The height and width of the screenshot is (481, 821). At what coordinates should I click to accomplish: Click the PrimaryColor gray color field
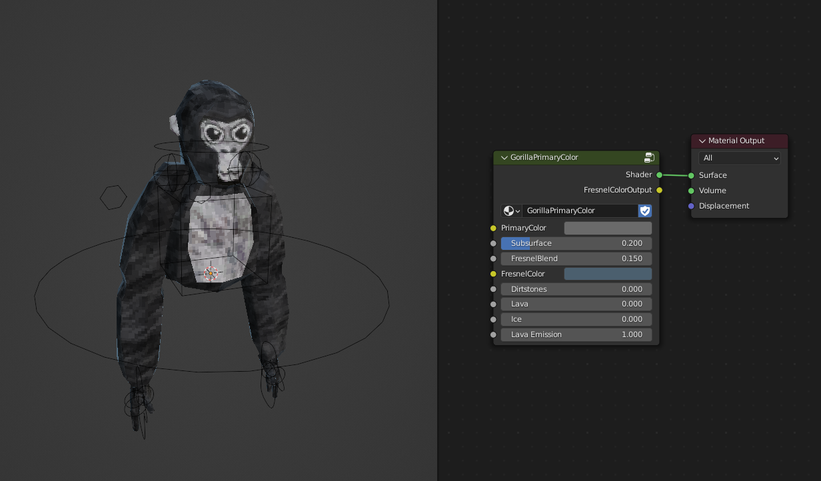[x=607, y=227]
